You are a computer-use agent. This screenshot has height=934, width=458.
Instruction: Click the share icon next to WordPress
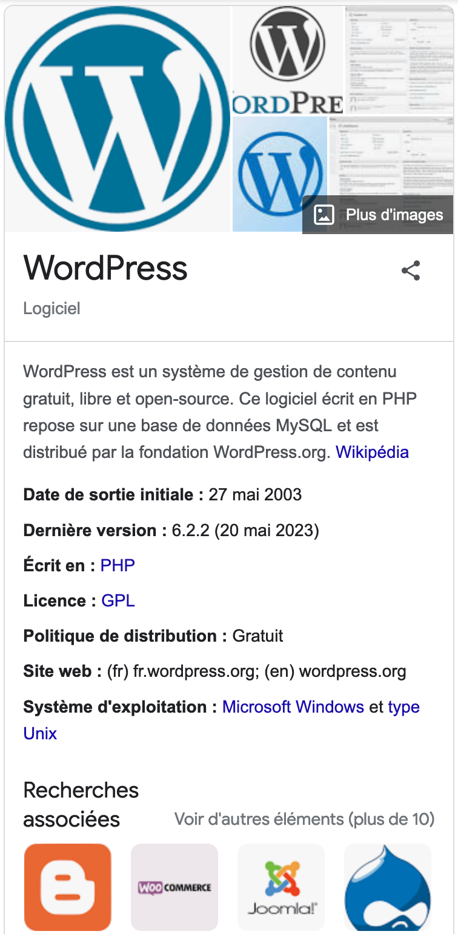[411, 270]
